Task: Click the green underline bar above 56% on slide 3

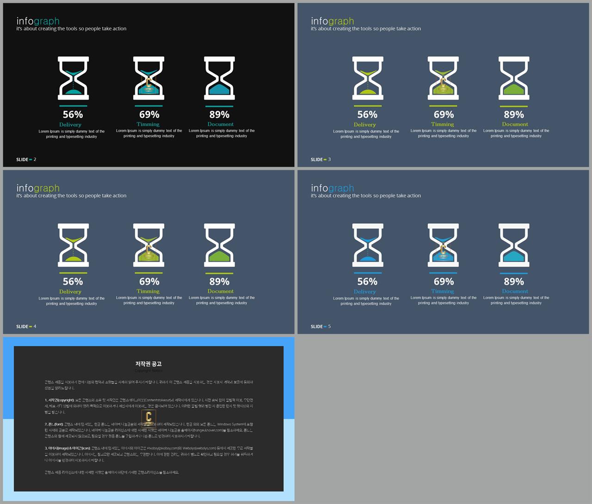Action: pyautogui.click(x=368, y=106)
